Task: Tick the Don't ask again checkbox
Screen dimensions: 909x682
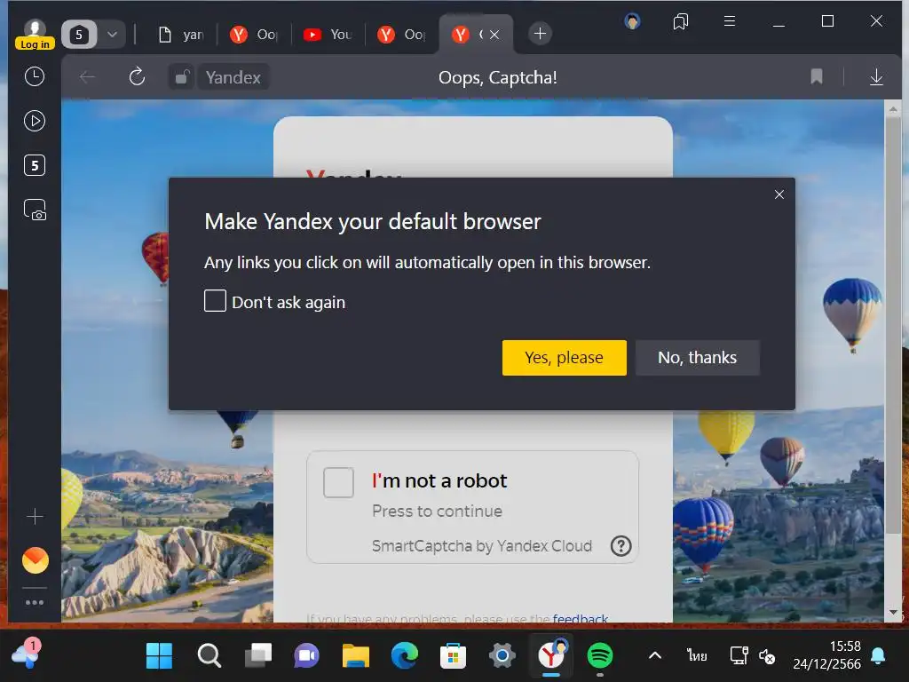Action: pos(215,301)
